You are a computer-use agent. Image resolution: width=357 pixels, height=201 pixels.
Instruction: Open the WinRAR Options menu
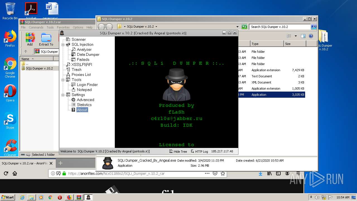point(78,27)
